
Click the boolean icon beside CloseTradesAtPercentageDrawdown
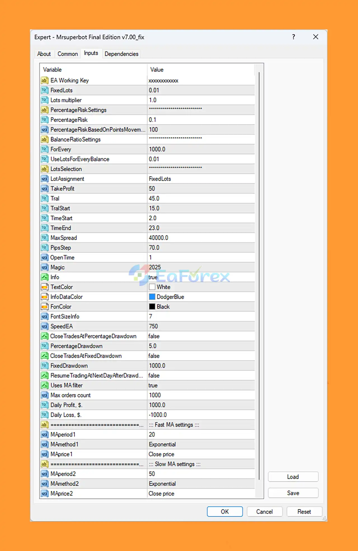tap(44, 336)
